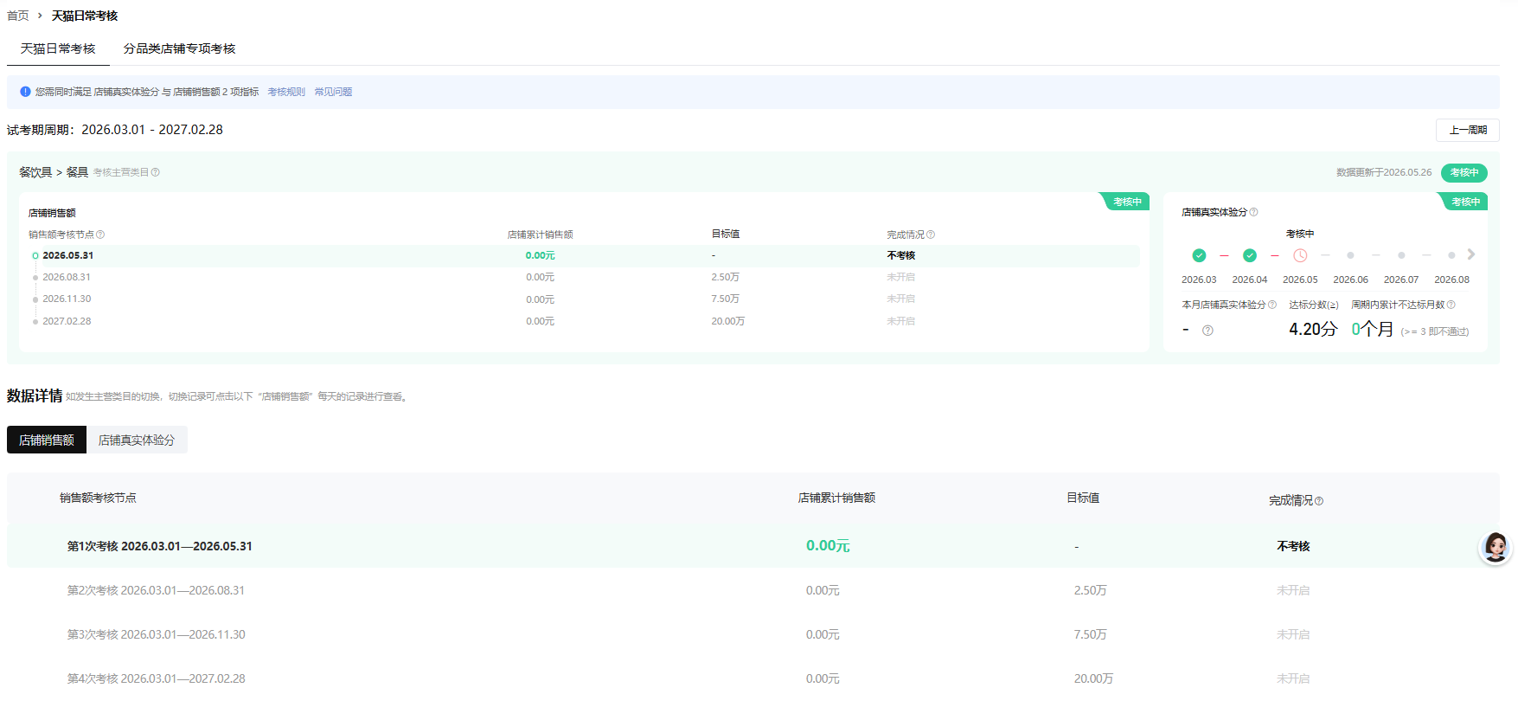The width and height of the screenshot is (1518, 720).
Task: Open the 常见问题 link
Action: (333, 92)
